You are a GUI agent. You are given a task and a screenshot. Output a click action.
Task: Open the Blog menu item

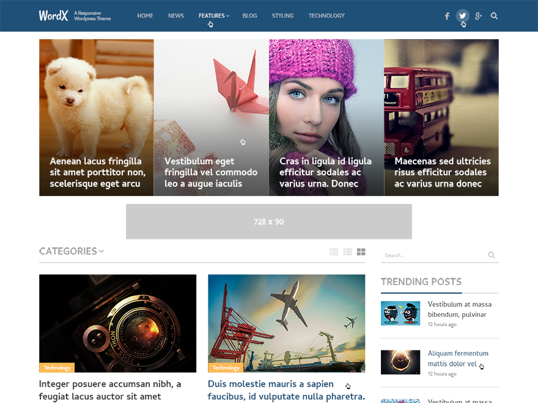click(x=250, y=16)
